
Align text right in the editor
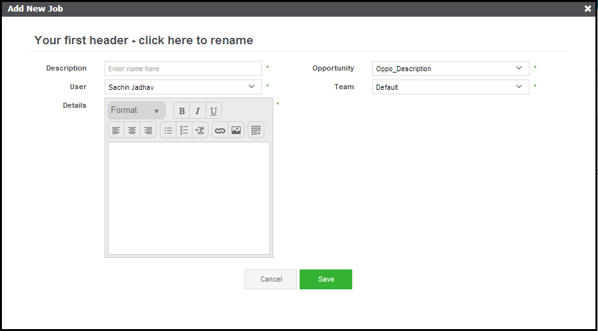point(148,130)
